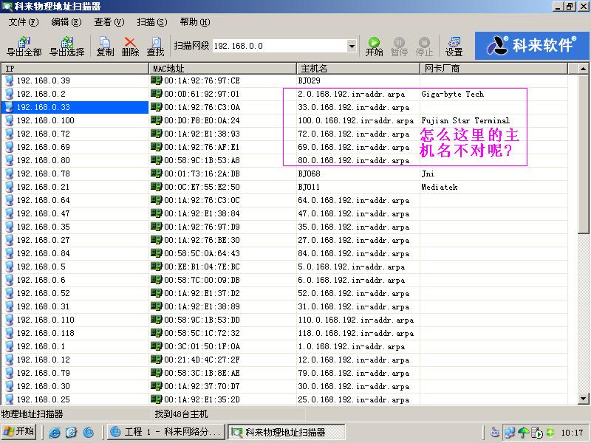The height and width of the screenshot is (443, 591).
Task: Click the 网卡厂商 column header
Action: [x=495, y=69]
